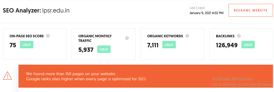Click the SEO Analyzer ipsr.edu.in heading
The image size is (274, 92).
click(x=36, y=11)
